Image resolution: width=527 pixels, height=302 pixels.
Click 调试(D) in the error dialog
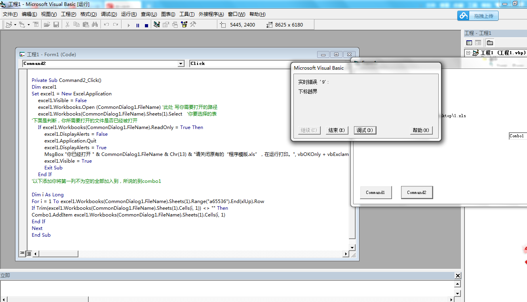click(x=365, y=130)
